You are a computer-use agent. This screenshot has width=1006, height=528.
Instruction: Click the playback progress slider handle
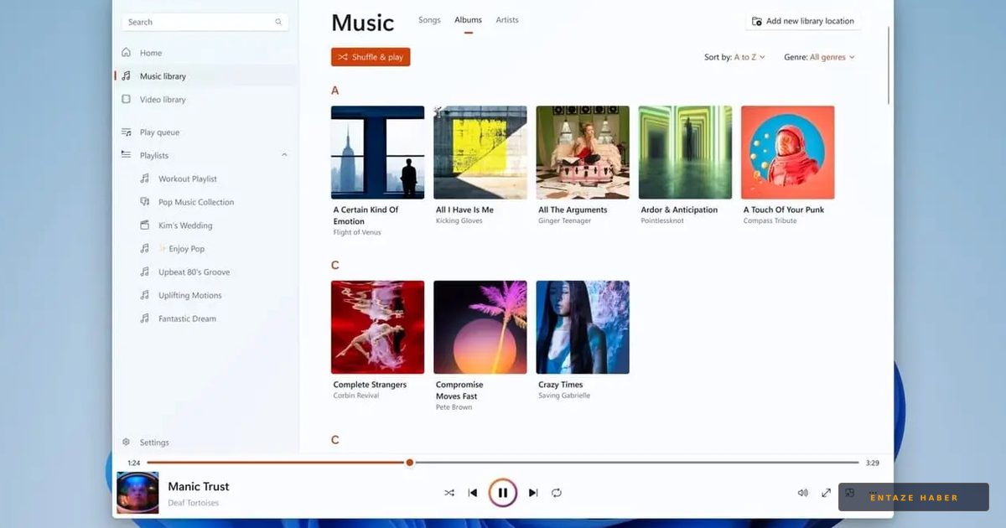[409, 463]
